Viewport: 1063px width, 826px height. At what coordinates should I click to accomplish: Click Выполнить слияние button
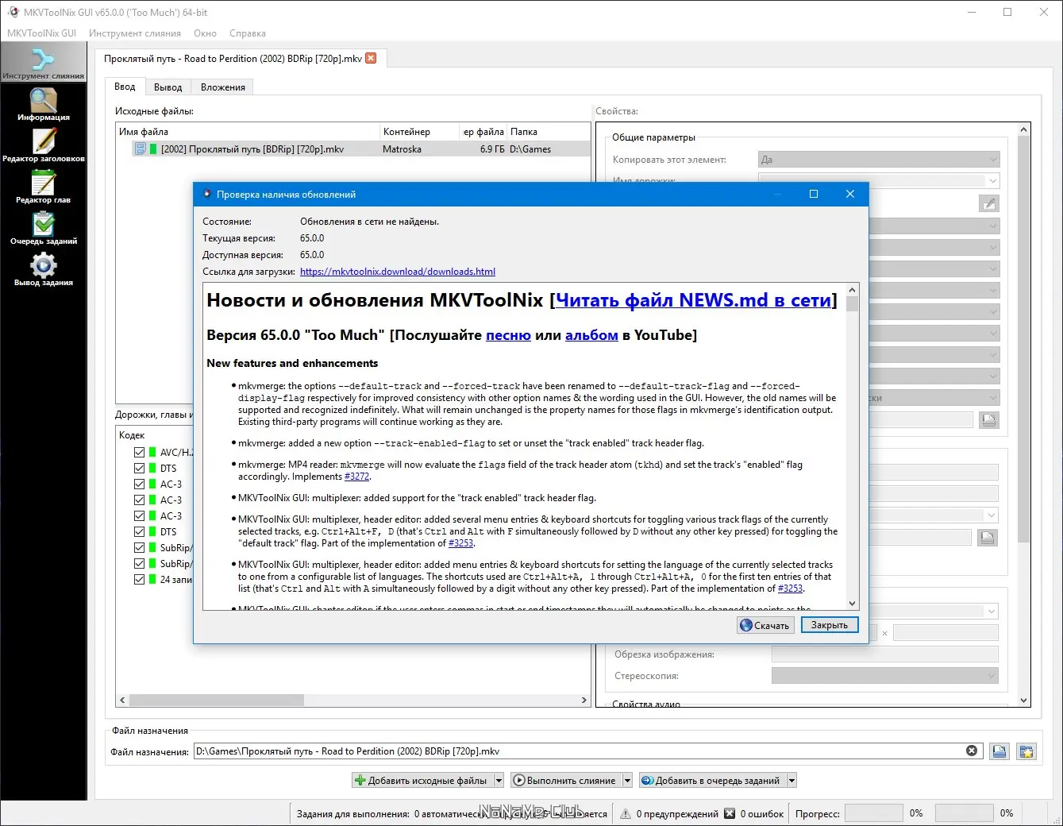coord(566,781)
